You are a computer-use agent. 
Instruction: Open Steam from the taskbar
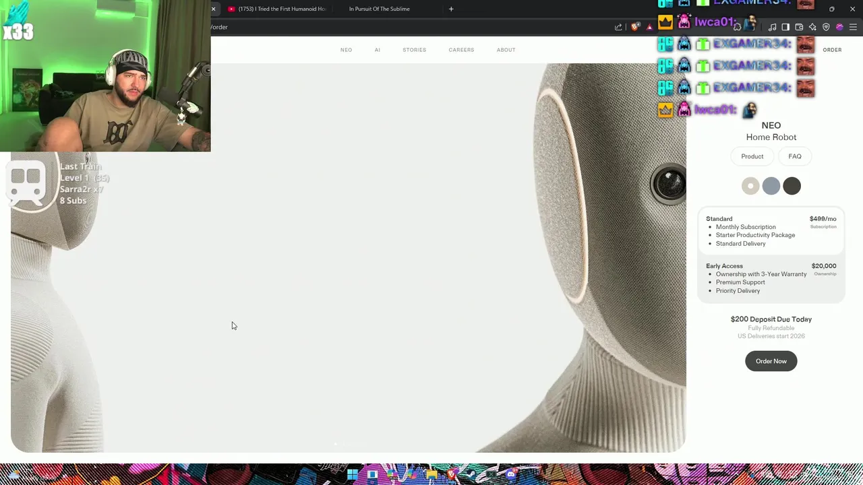pos(471,475)
